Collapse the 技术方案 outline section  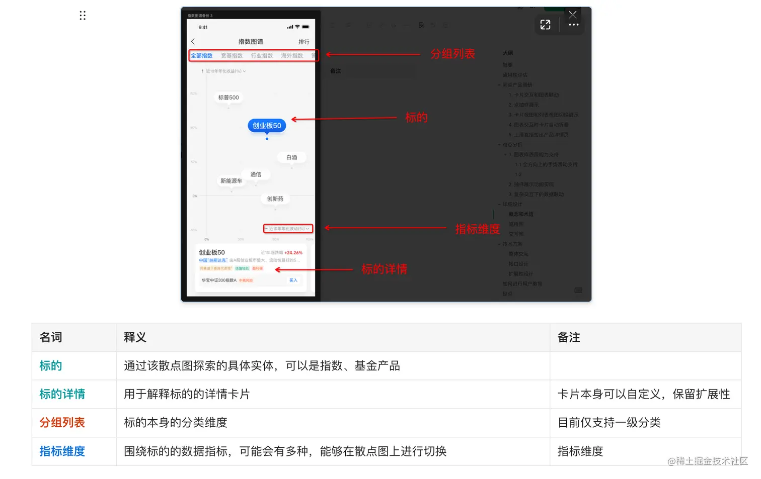pyautogui.click(x=499, y=244)
